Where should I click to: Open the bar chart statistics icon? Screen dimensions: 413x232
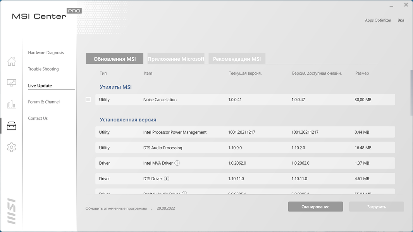coord(11,104)
